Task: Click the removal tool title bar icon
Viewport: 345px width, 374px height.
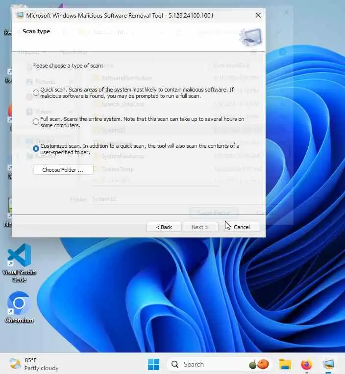Action: [x=20, y=16]
